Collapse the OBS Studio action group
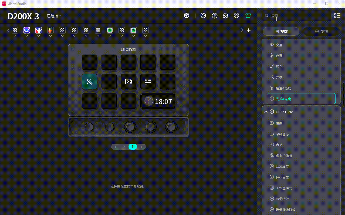The width and height of the screenshot is (345, 215). [x=266, y=112]
